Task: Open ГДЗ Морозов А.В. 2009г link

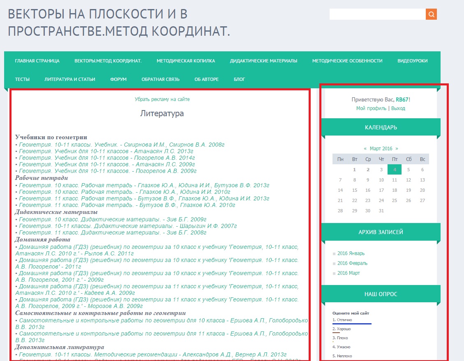Action: pyautogui.click(x=157, y=303)
